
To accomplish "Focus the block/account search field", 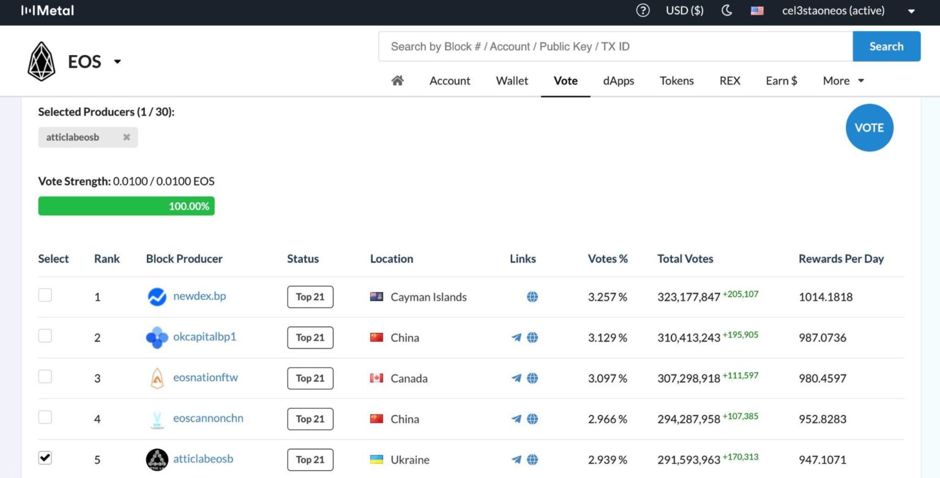I will point(615,47).
